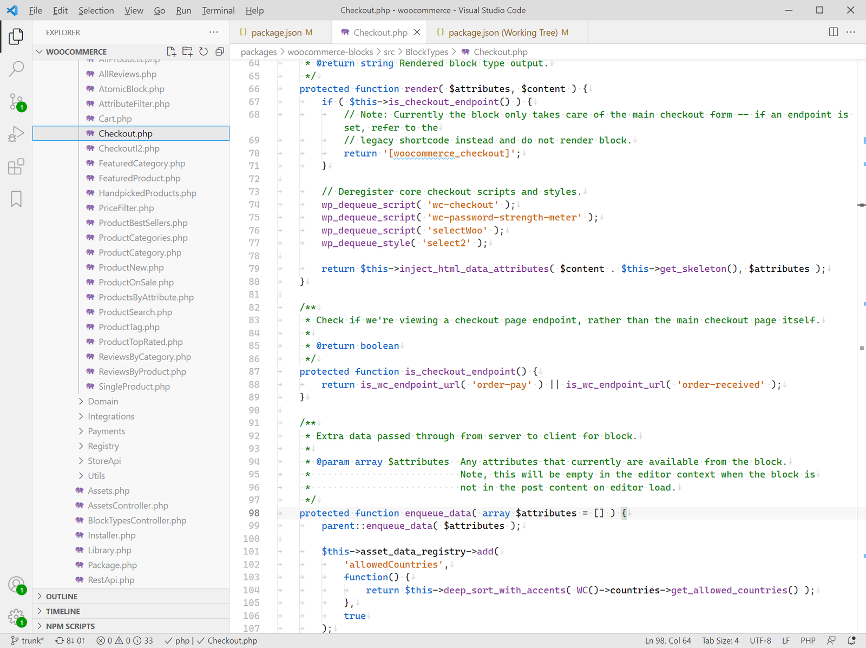Open problems panel via errors and warnings count
The height and width of the screenshot is (648, 866).
pyautogui.click(x=124, y=640)
